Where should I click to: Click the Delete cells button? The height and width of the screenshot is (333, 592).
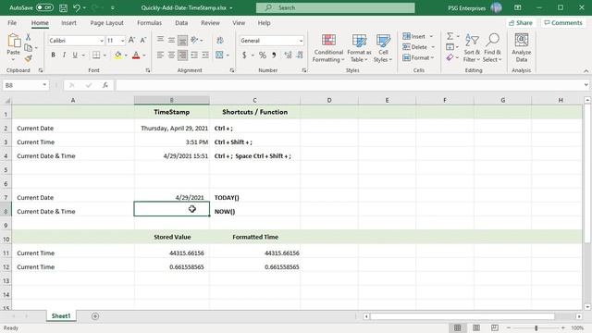click(x=418, y=47)
